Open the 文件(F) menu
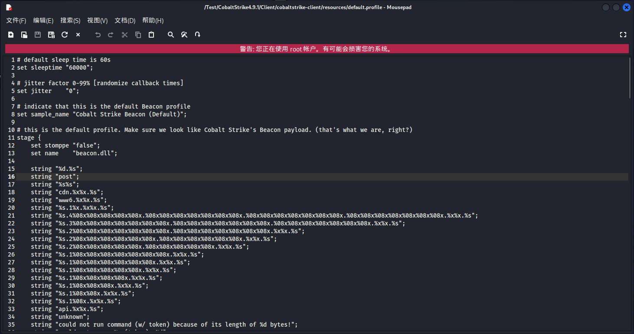The image size is (634, 334). tap(16, 20)
